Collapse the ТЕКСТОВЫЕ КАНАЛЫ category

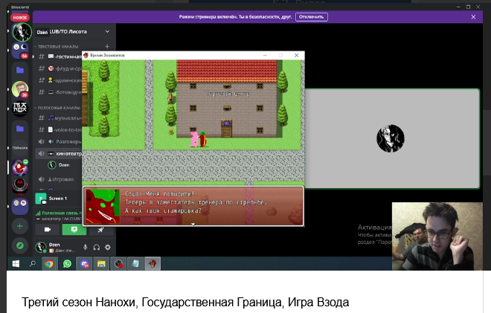coord(57,47)
